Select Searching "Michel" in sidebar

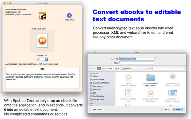coord(100,83)
